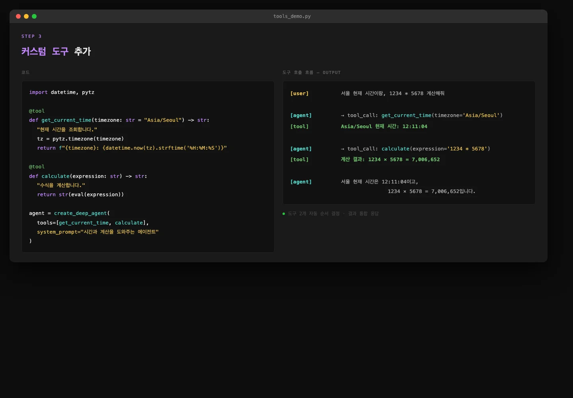Viewport: 573px width, 398px height.
Task: Click the Asia/Seoul 현재 시간 tool result
Action: 384,127
